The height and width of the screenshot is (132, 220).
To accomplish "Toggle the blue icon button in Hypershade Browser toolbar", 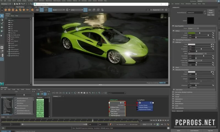I will pyautogui.click(x=45, y=94).
